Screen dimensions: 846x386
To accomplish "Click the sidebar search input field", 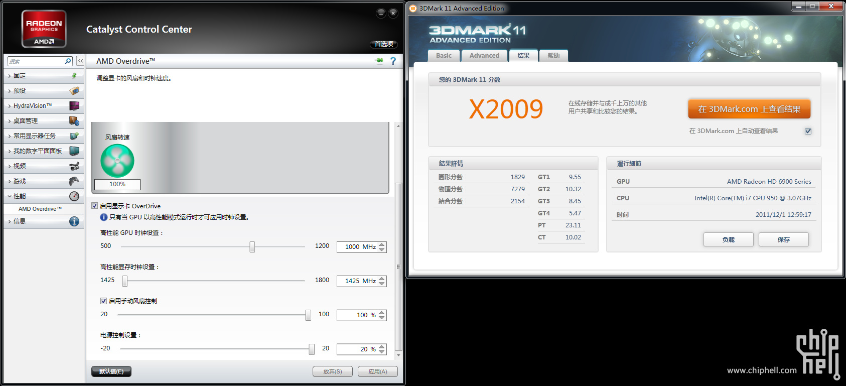I will click(36, 61).
